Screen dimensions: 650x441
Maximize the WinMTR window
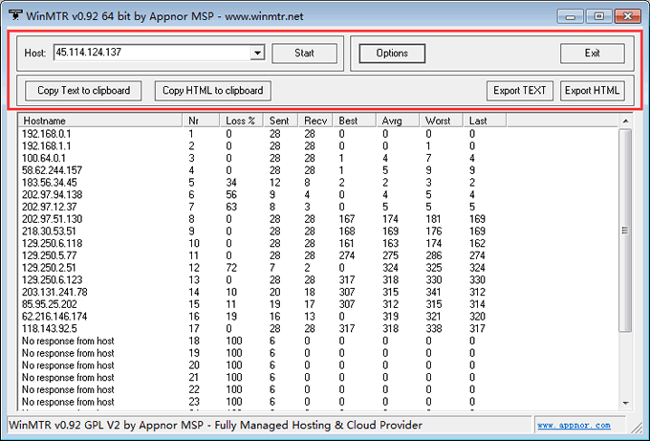[598, 14]
